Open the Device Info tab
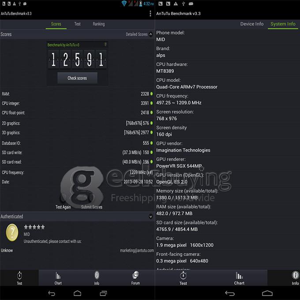This screenshot has width=300, height=300. [x=251, y=24]
